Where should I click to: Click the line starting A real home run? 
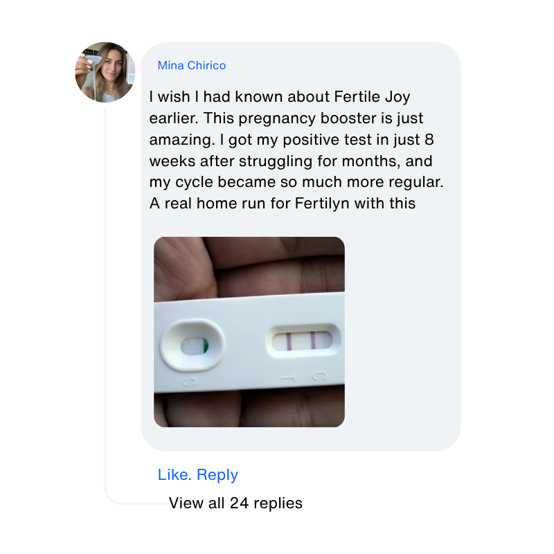point(282,204)
